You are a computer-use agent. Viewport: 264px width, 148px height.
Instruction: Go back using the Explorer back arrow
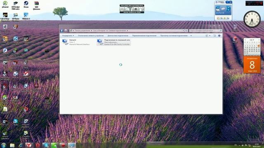(62, 30)
